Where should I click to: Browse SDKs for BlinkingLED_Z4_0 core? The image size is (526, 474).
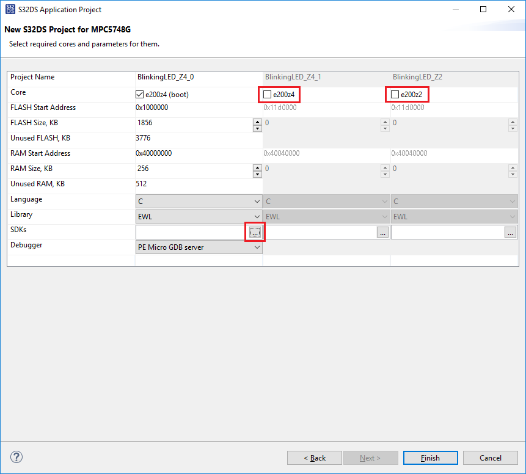tap(255, 232)
